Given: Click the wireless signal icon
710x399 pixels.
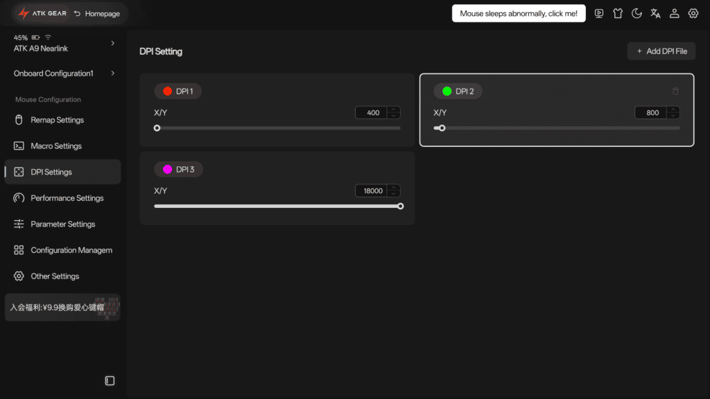Looking at the screenshot, I should point(48,37).
